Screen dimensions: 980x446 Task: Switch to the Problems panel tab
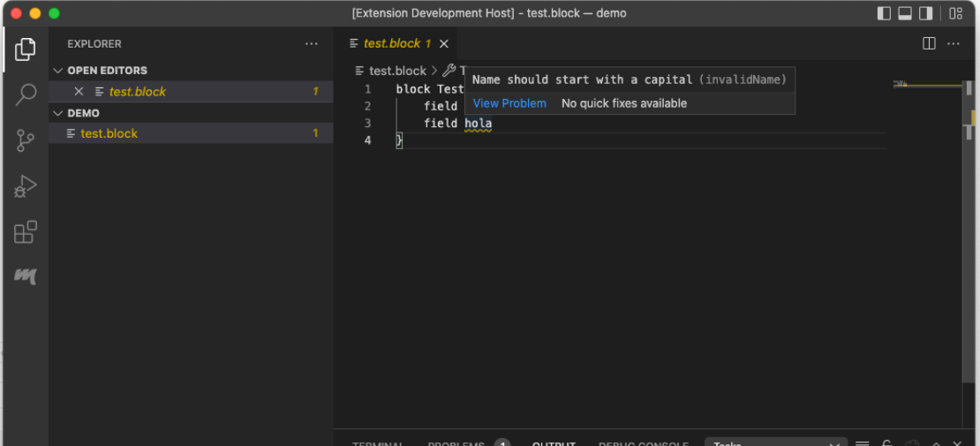(456, 443)
